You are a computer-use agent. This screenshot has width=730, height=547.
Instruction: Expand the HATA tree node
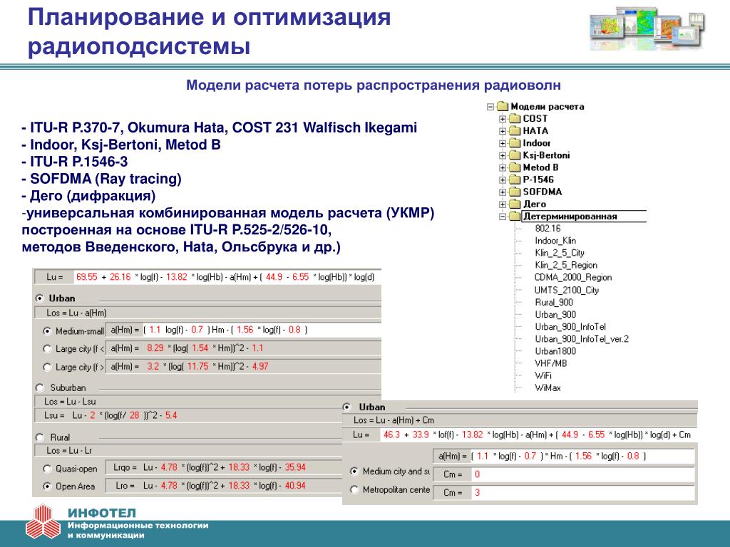point(503,131)
